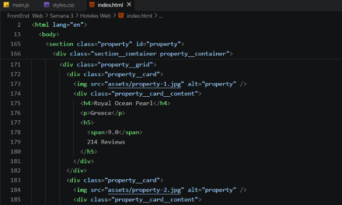The width and height of the screenshot is (342, 205).
Task: Open index.html breadcrumb item
Action: (x=139, y=16)
